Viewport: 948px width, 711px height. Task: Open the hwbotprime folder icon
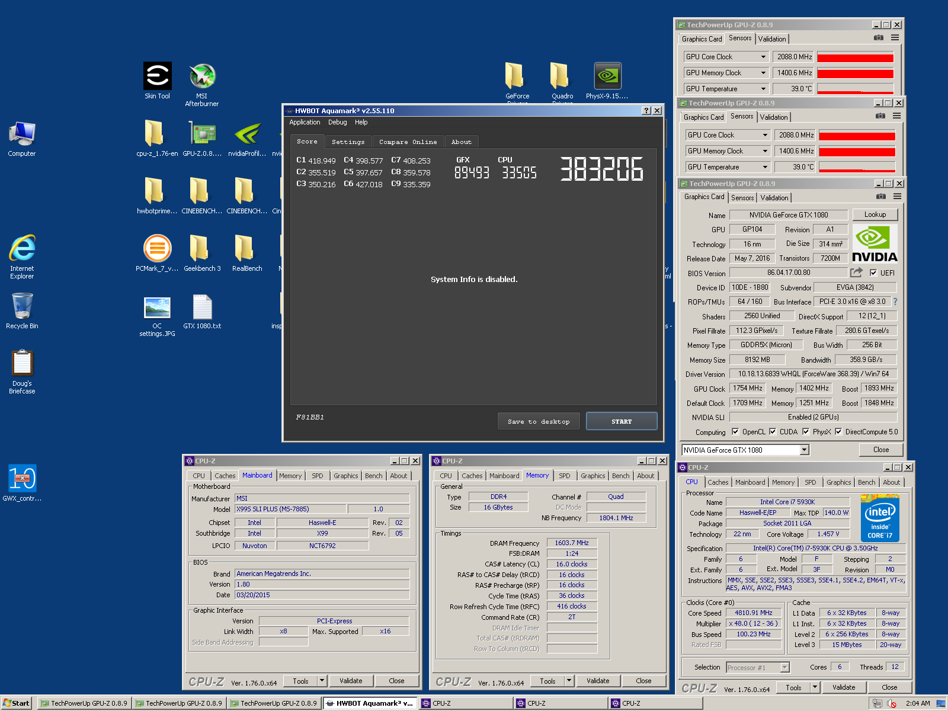click(157, 195)
